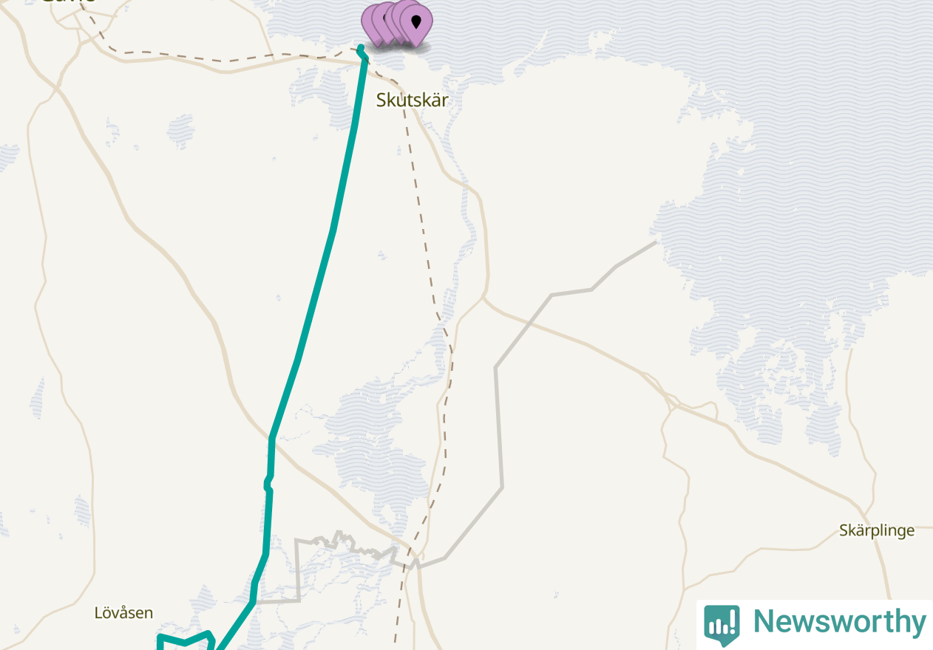
Task: Click the large lake beside the railway
Action: (370, 443)
